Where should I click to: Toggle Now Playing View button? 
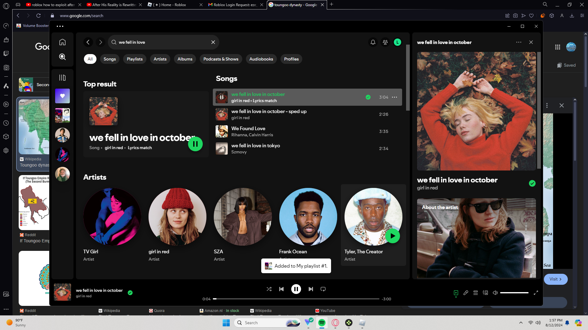[456, 293]
